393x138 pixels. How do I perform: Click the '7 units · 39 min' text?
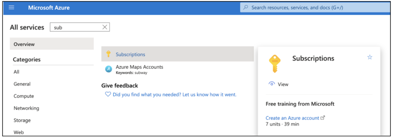tap(282, 124)
